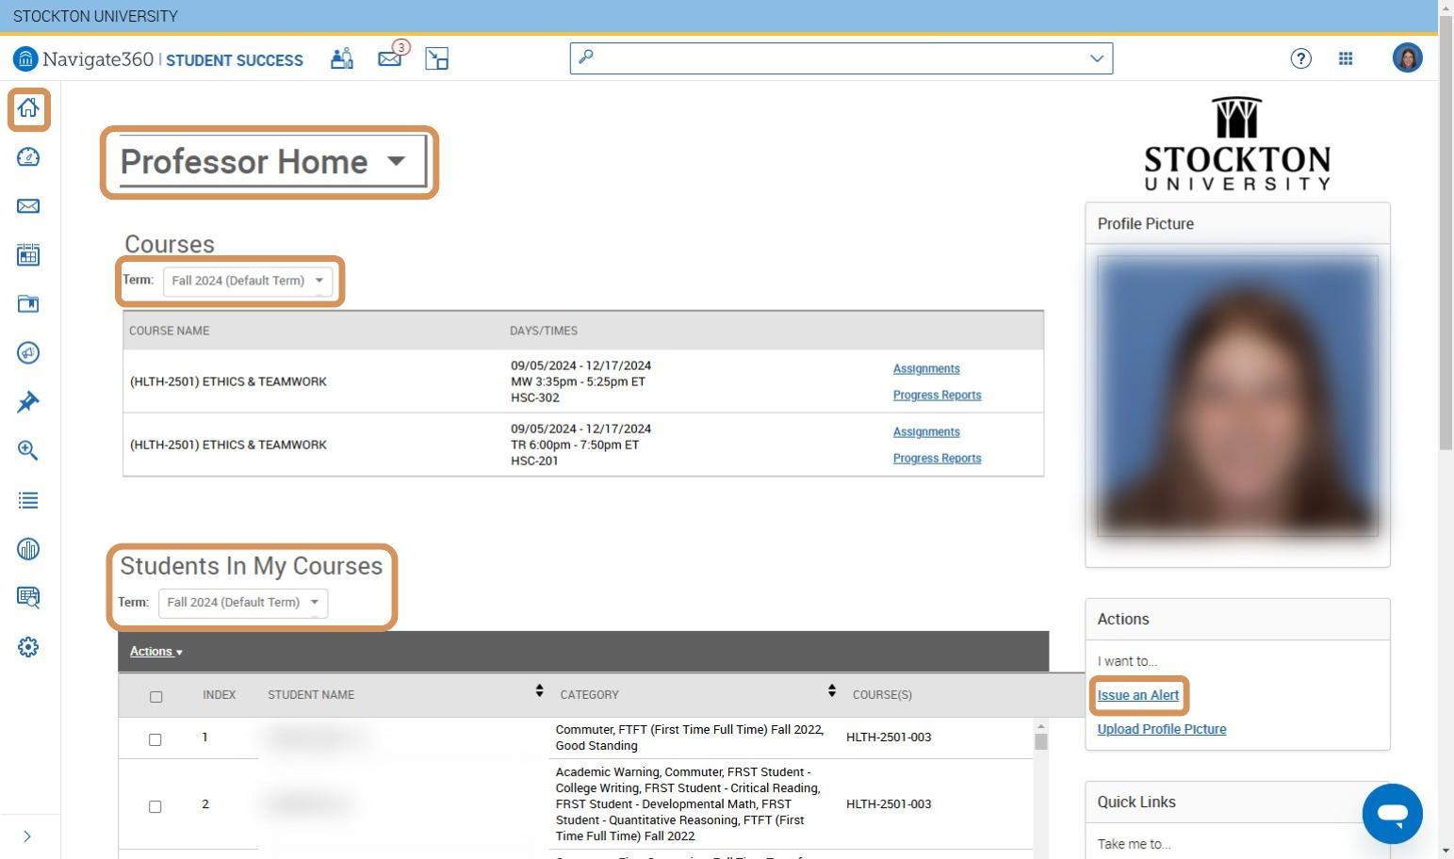Open the people appointment icon in top bar
The width and height of the screenshot is (1454, 859).
point(342,58)
